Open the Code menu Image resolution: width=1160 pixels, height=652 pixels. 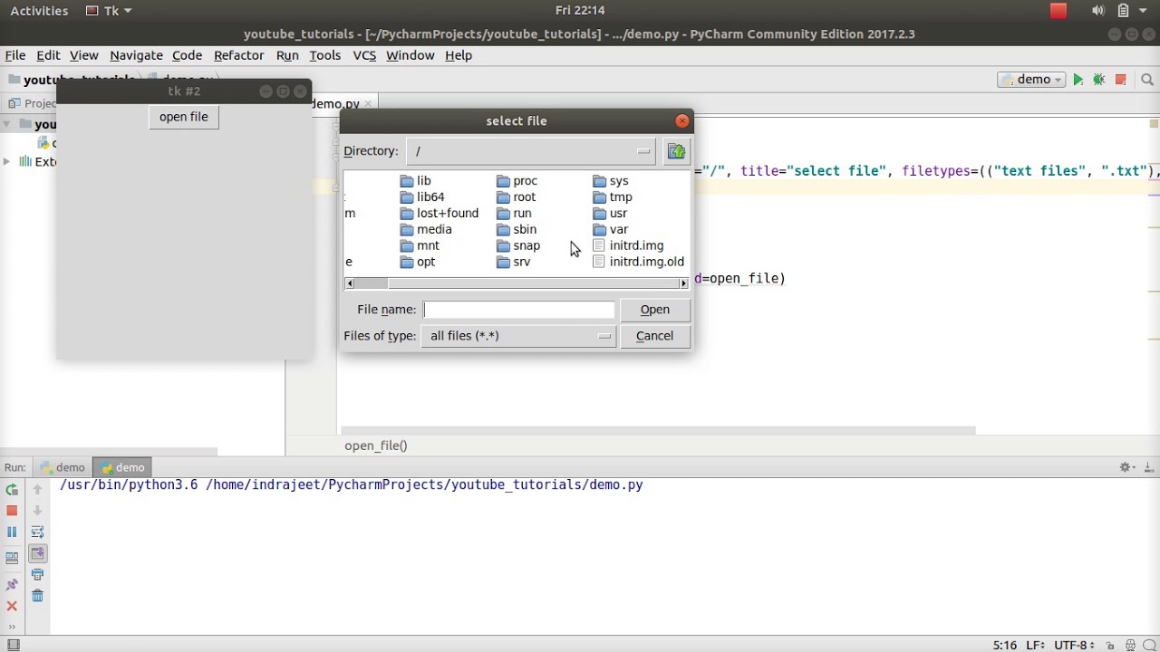pos(187,55)
